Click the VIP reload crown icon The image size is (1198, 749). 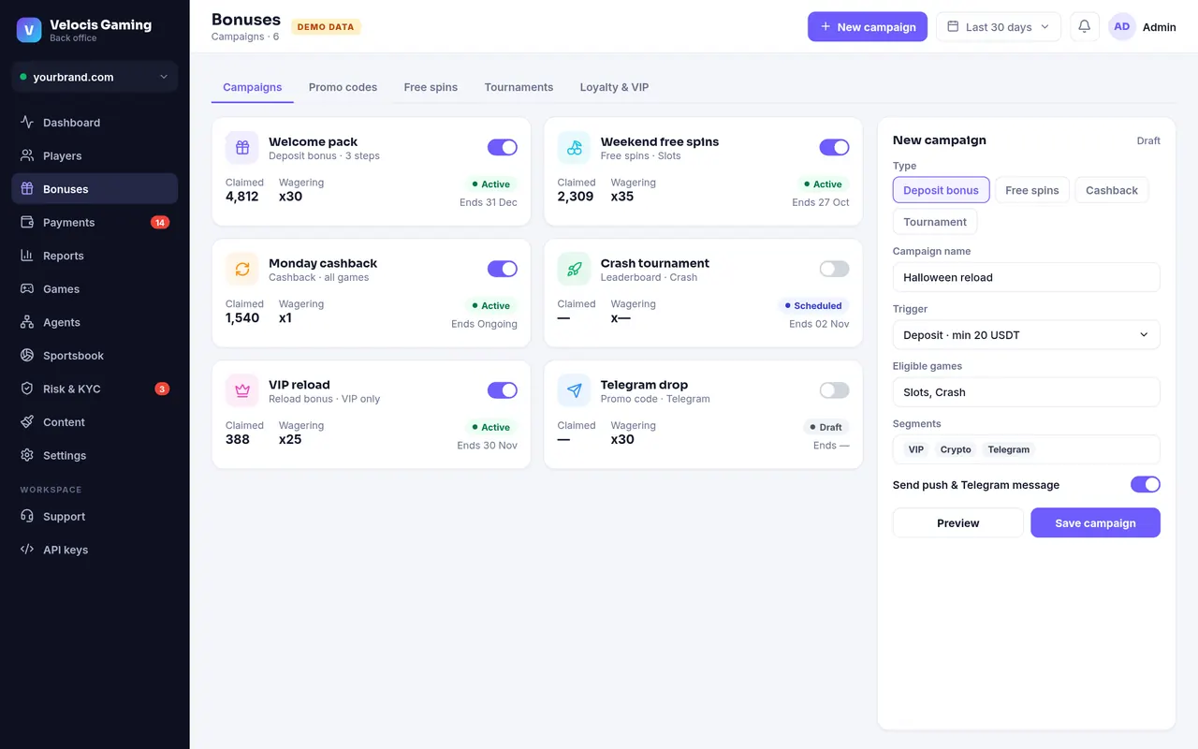242,390
